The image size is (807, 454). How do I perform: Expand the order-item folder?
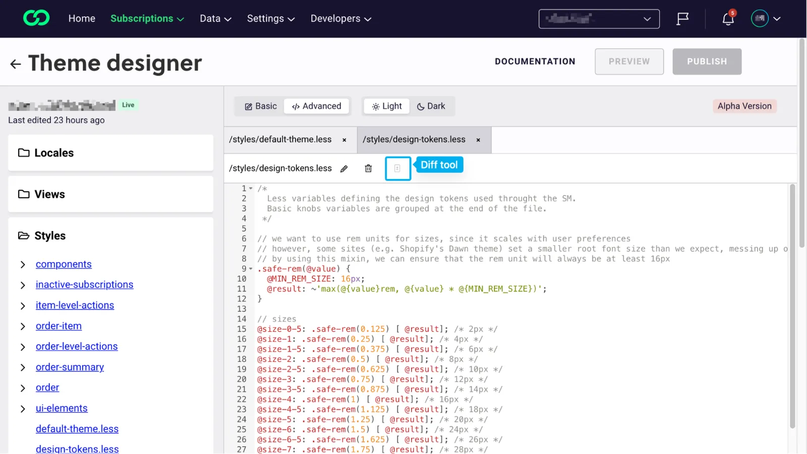pos(23,326)
